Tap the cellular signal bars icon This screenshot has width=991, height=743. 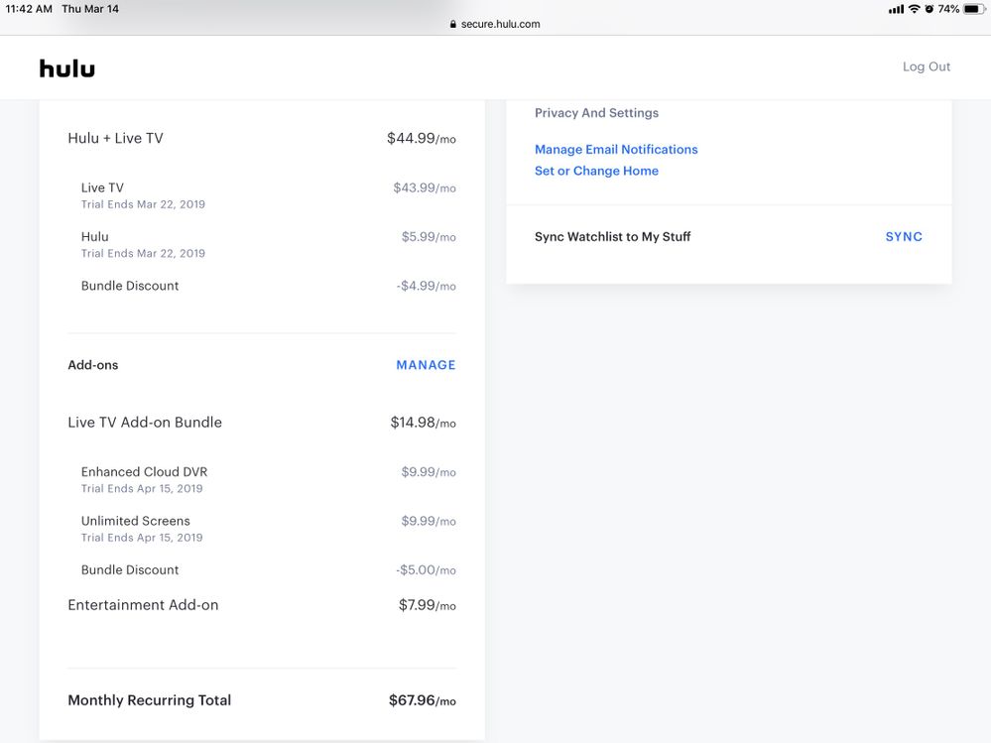click(x=896, y=9)
